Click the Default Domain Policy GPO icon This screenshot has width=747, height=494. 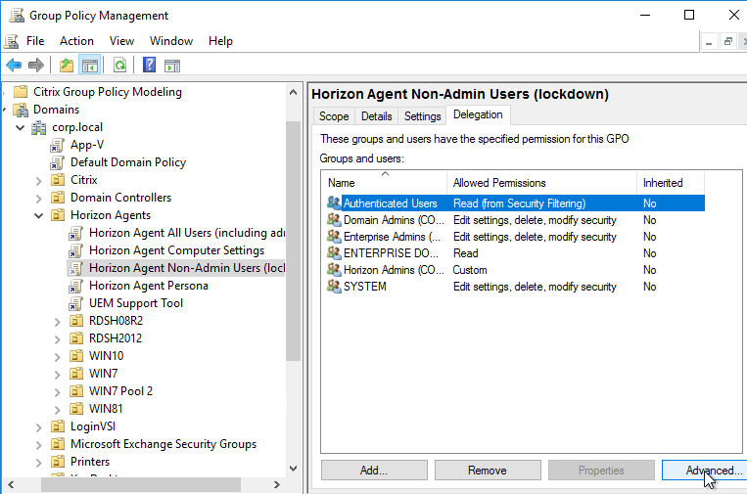pyautogui.click(x=57, y=162)
